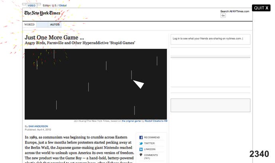275x163 pixels.
Task: Open COMMENTS (161) link
Action: click(x=151, y=157)
